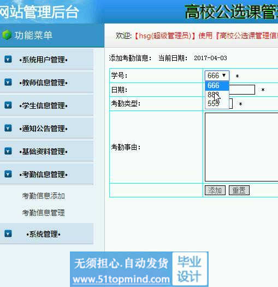Viewport: 278px width, 287px height.
Task: Open 考勤信息添加 submenu item
Action: click(x=44, y=196)
